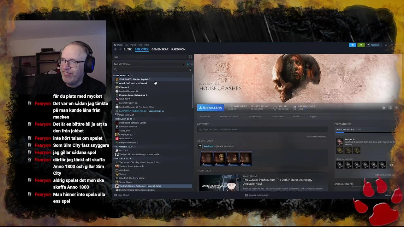
Task: Click Lägg till spel plus icon
Action: pyautogui.click(x=116, y=195)
